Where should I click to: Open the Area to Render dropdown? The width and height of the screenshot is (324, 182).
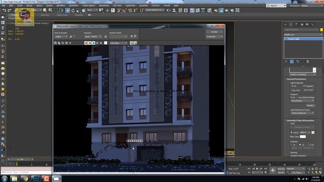coord(61,36)
